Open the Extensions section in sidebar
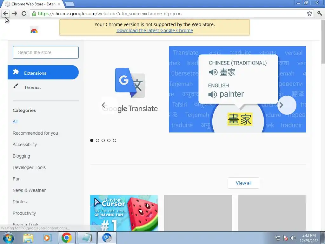Image resolution: width=325 pixels, height=244 pixels. (x=43, y=72)
